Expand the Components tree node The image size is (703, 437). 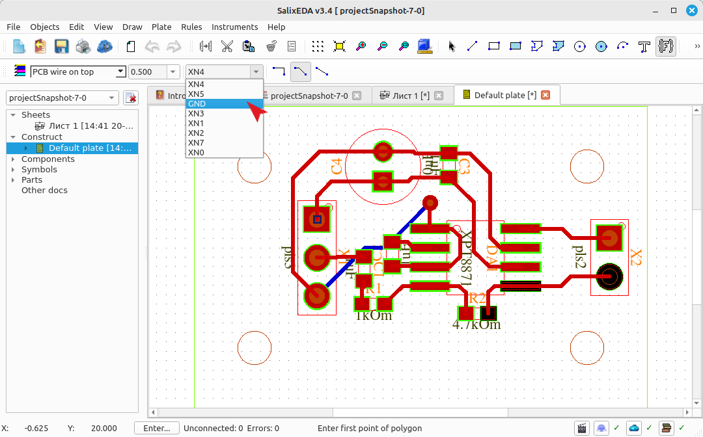tap(13, 159)
